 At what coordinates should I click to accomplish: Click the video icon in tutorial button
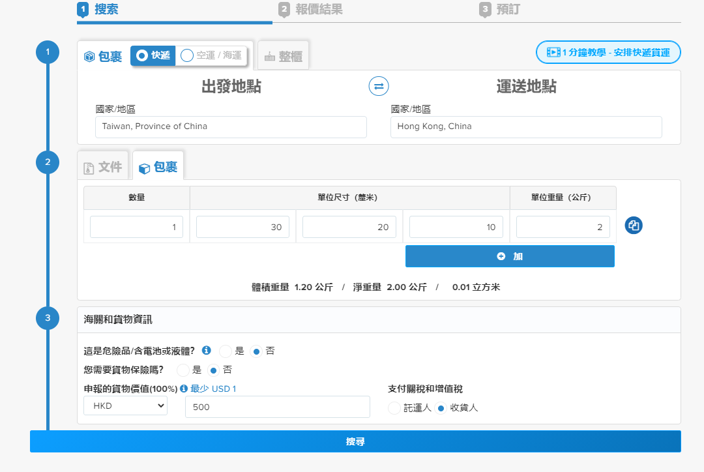(x=553, y=53)
